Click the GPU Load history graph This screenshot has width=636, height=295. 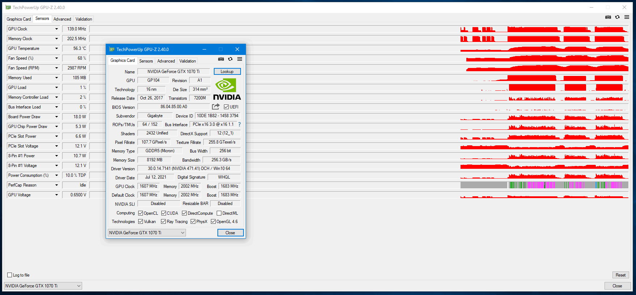click(x=360, y=87)
